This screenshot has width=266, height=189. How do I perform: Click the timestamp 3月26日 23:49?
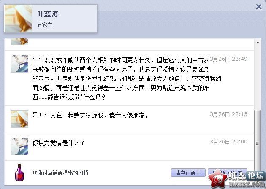tap(228, 59)
